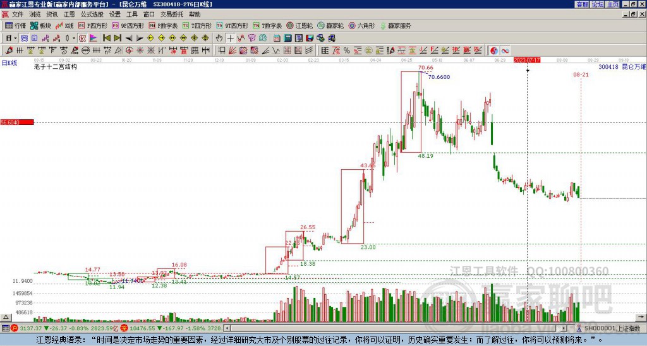Click the blue infinity icon

click(x=505, y=51)
